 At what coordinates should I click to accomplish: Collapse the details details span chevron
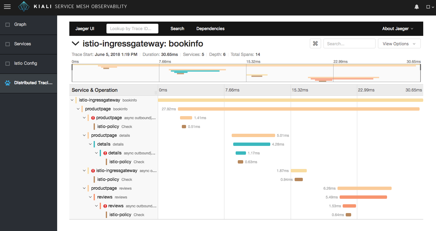[x=90, y=144]
